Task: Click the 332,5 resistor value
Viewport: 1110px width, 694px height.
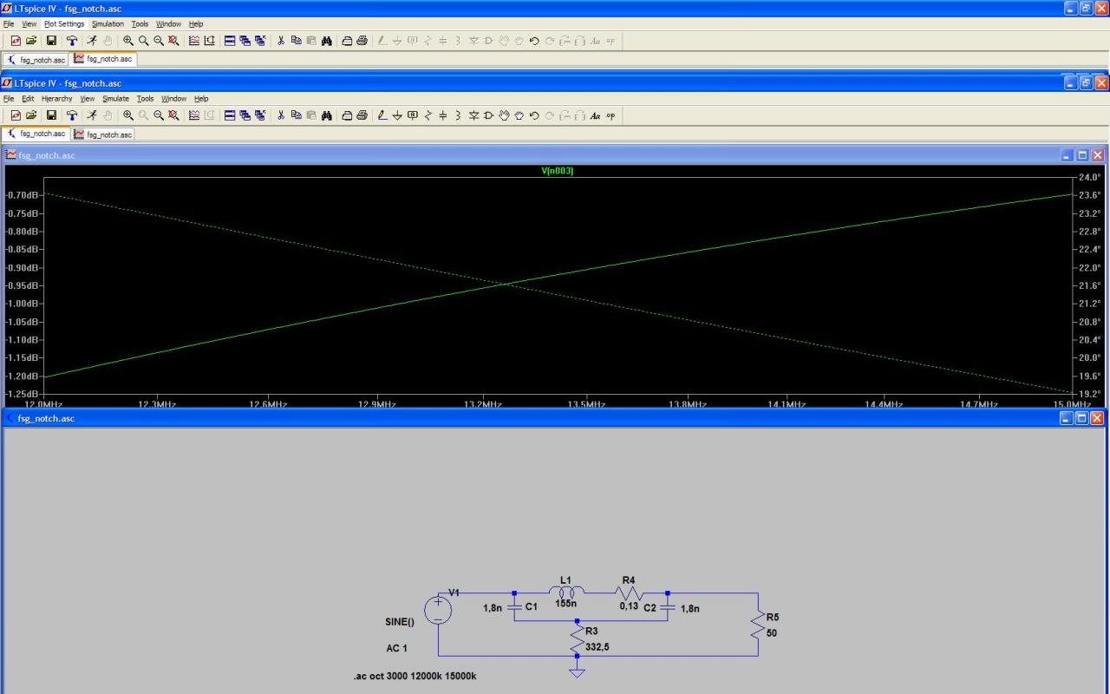Action: (x=597, y=647)
